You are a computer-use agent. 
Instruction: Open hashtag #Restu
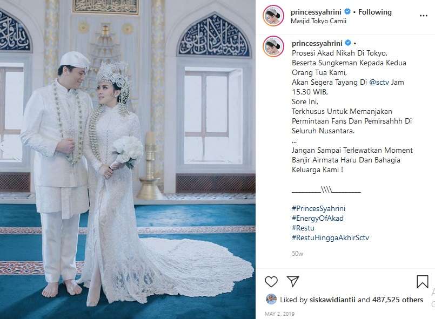tap(303, 228)
